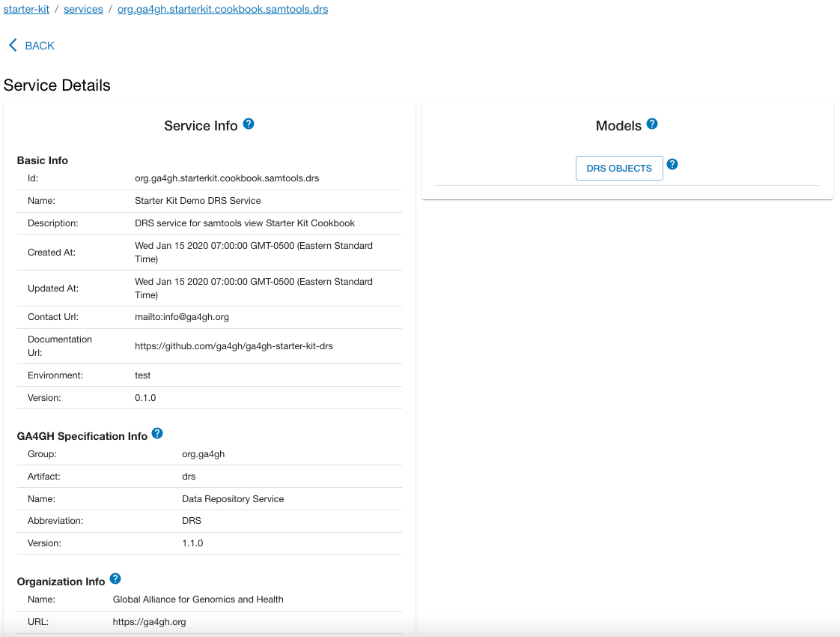Viewport: 840px width, 637px height.
Task: Open the help icon next to Models heading
Action: (651, 124)
